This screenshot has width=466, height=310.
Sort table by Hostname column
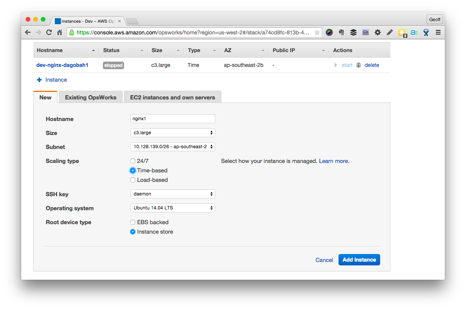click(x=66, y=50)
